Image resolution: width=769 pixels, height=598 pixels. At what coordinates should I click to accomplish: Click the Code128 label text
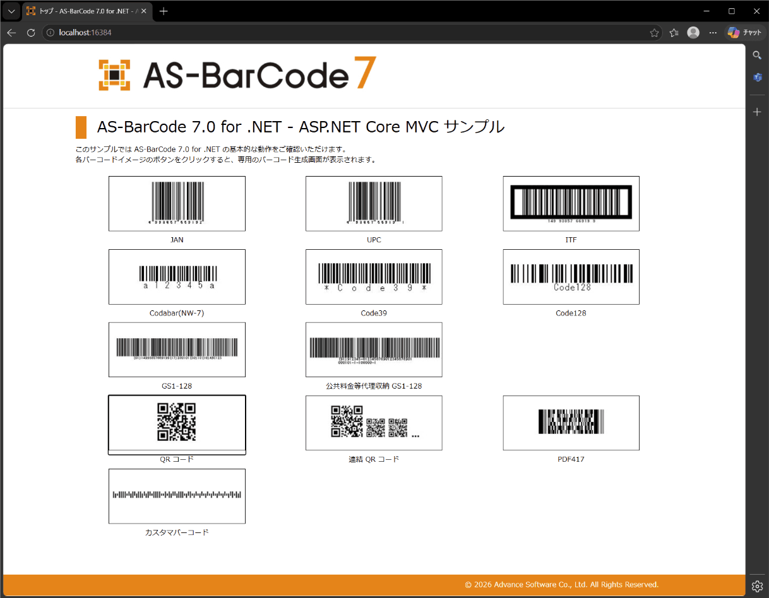tap(571, 314)
